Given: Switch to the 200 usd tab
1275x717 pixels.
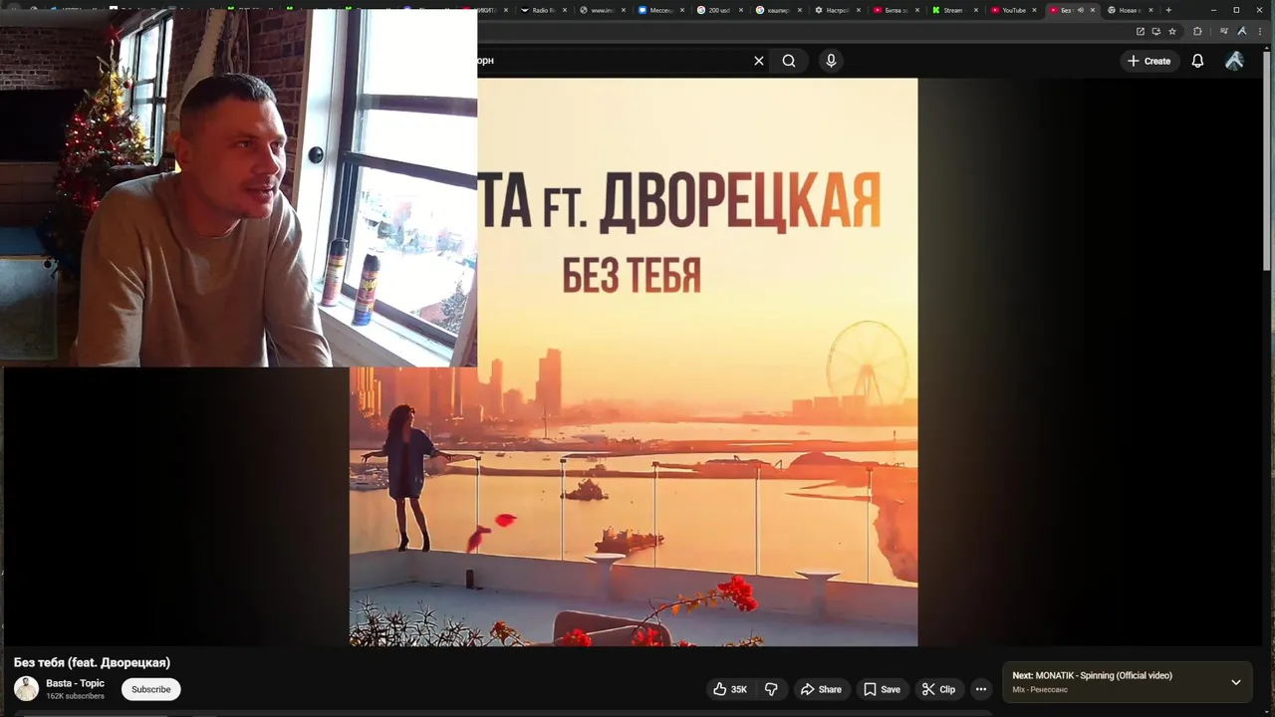Looking at the screenshot, I should [720, 10].
